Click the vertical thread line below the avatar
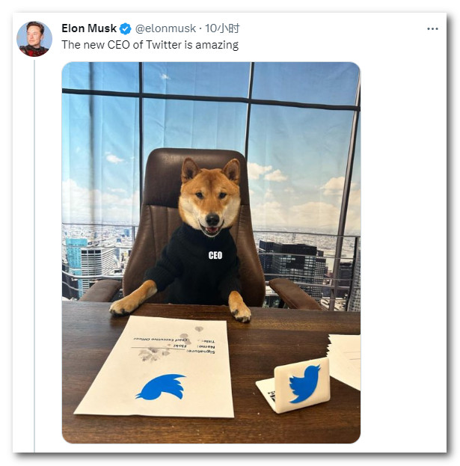The width and height of the screenshot is (460, 466). [34, 256]
